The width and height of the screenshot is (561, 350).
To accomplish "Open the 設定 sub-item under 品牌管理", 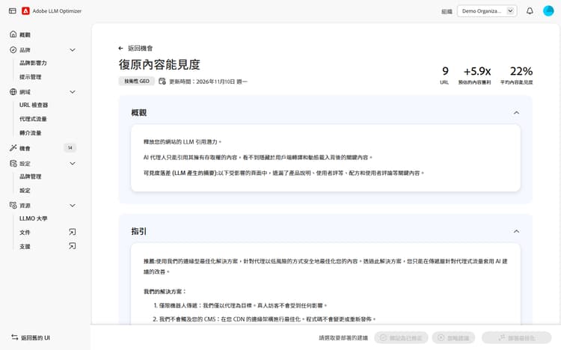I will (25, 191).
